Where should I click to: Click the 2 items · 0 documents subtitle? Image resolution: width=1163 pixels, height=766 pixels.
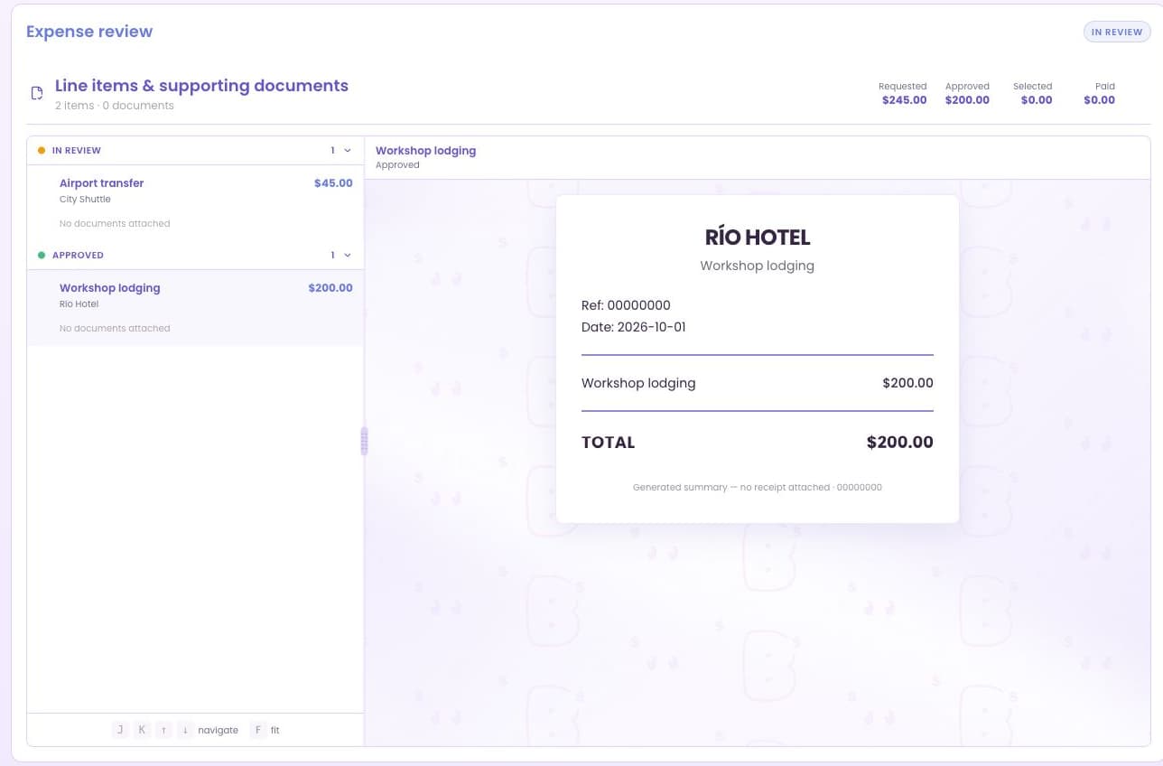click(x=115, y=106)
